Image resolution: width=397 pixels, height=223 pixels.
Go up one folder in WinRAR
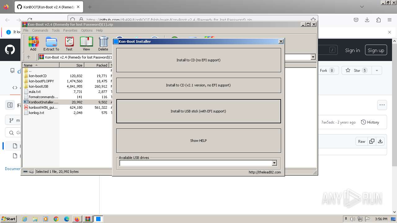(x=29, y=57)
